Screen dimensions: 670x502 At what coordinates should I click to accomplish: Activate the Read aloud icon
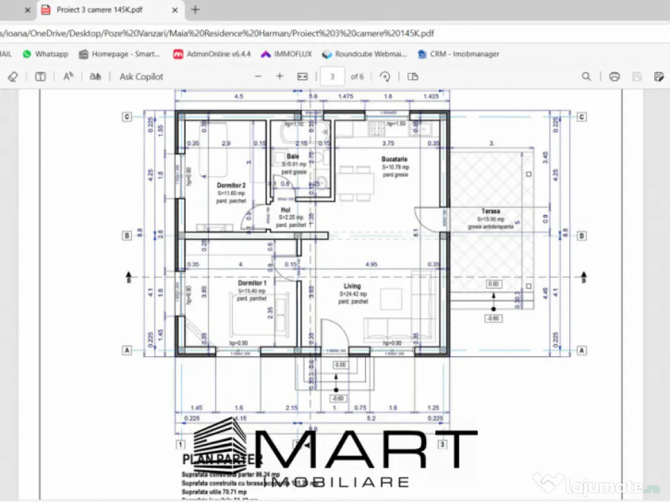pos(68,76)
